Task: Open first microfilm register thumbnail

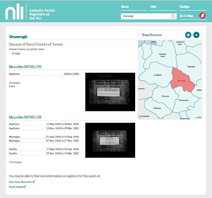Action: pyautogui.click(x=110, y=92)
